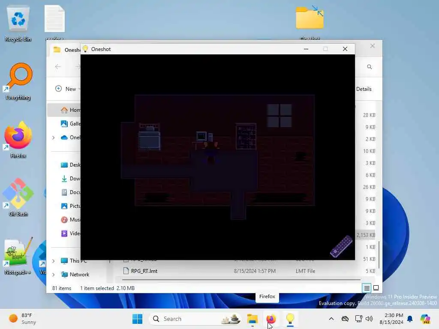Open the Windows Start menu
The image size is (439, 329).
(x=137, y=319)
